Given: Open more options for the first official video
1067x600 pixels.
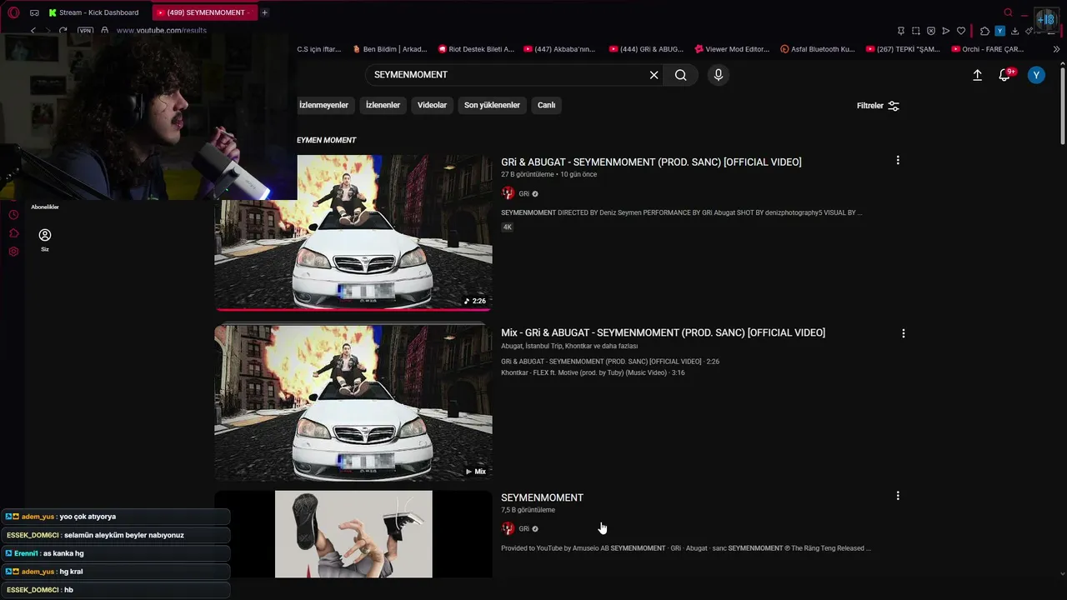Looking at the screenshot, I should tap(898, 160).
